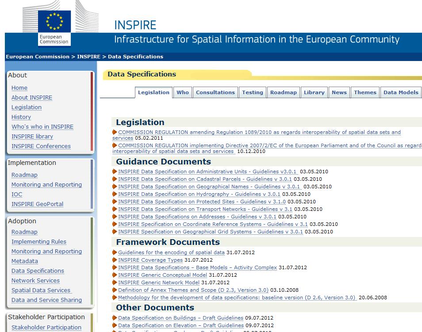422x332 pixels.
Task: Open the Consultations tab
Action: pos(215,92)
